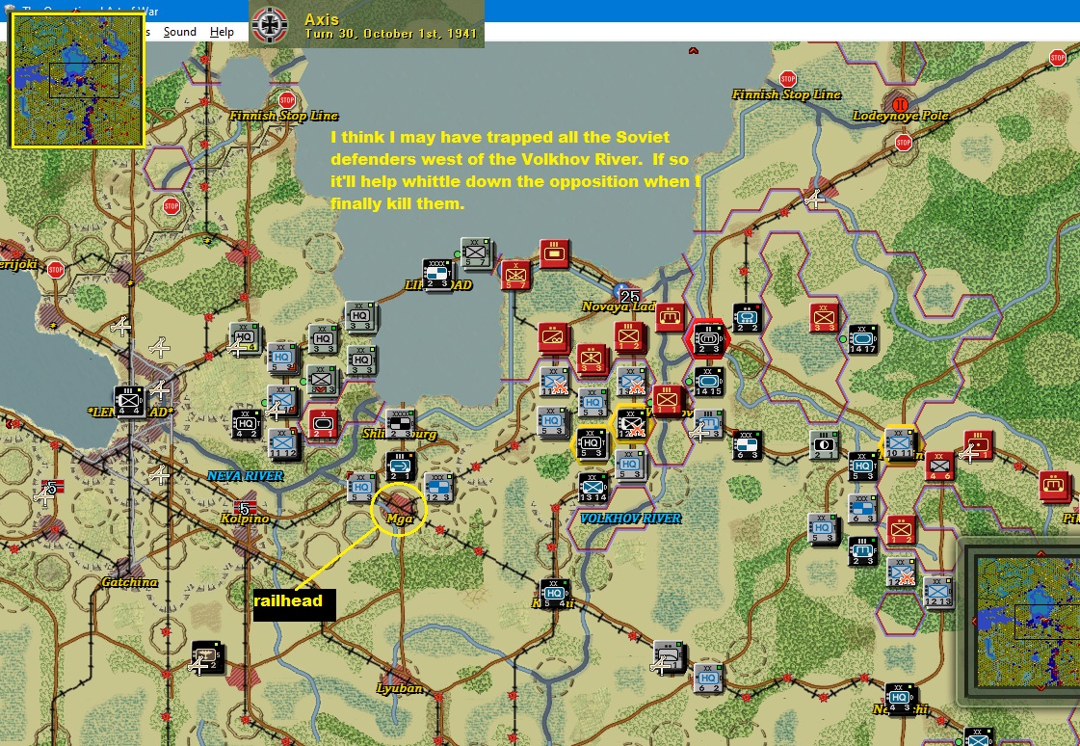Image resolution: width=1080 pixels, height=746 pixels.
Task: Select the red infantry regiment counter 1 1
Action: pos(668,400)
